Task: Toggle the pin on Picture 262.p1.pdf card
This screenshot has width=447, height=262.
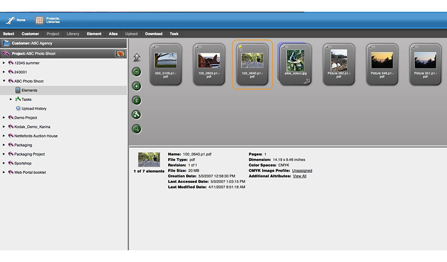Action: 329,47
